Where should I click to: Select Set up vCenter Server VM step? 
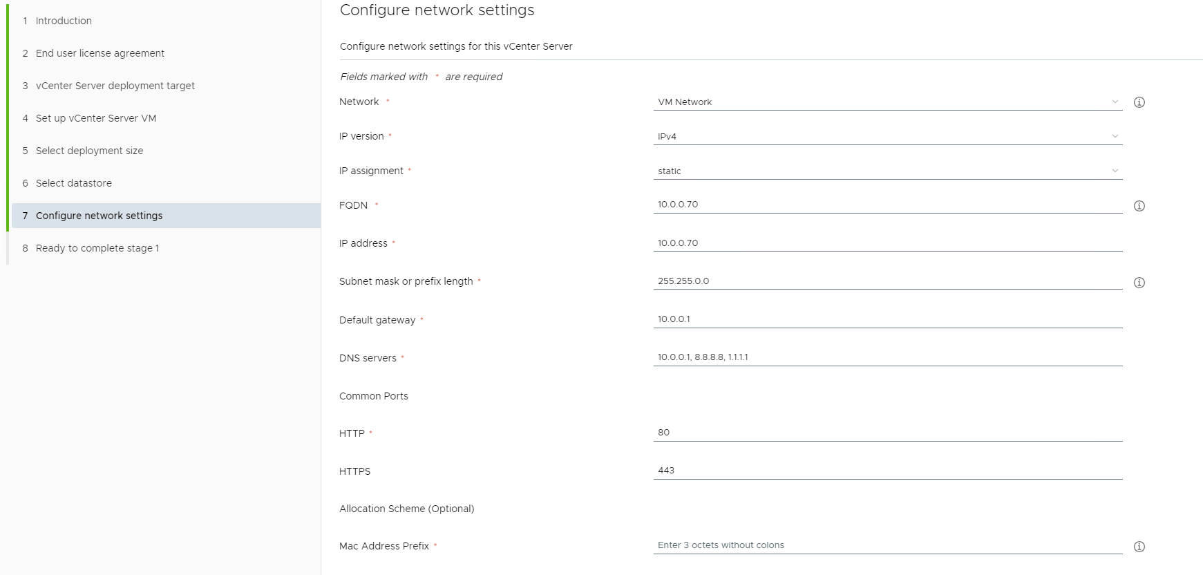click(96, 118)
